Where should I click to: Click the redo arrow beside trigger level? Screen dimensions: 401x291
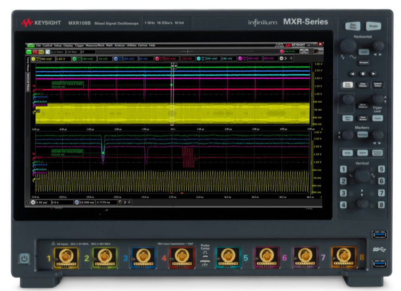[306, 51]
